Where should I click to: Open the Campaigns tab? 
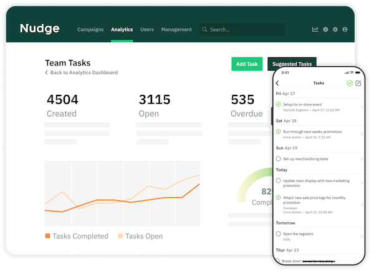pos(90,29)
